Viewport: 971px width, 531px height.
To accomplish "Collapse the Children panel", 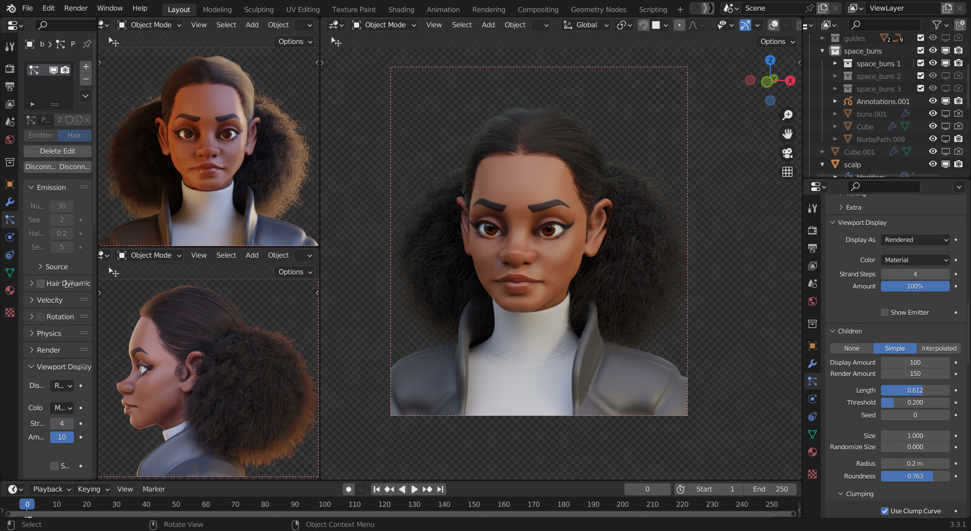I will (850, 331).
